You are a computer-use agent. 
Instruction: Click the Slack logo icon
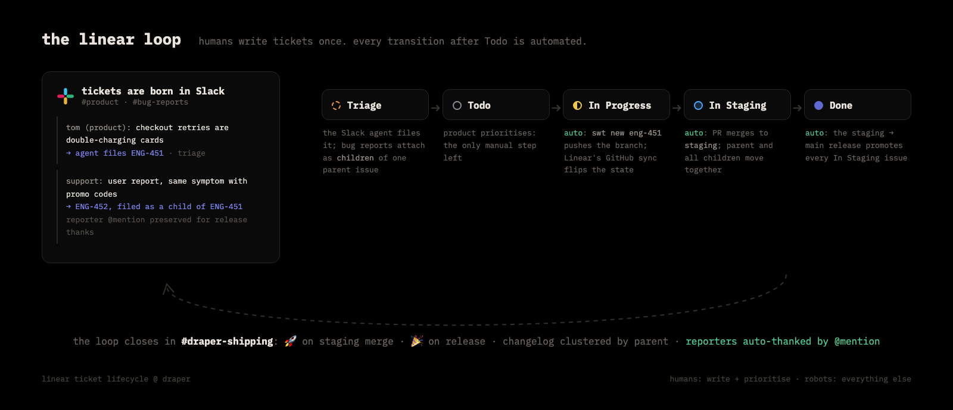pyautogui.click(x=66, y=96)
